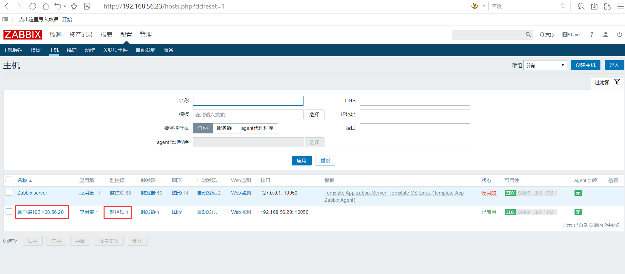Switch to the 模板 submenu
Image resolution: width=625 pixels, height=274 pixels.
36,50
